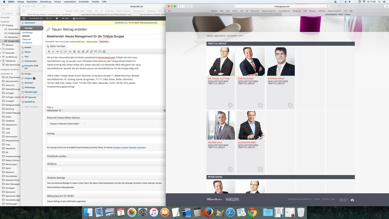This screenshot has width=389, height=219.
Task: Insert blockquote in editor
Action: pyautogui.click(x=70, y=52)
